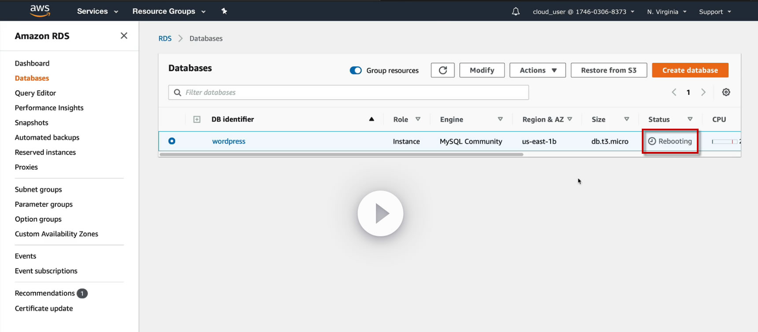Open the cloud_user account menu
The image size is (758, 332).
tap(584, 12)
